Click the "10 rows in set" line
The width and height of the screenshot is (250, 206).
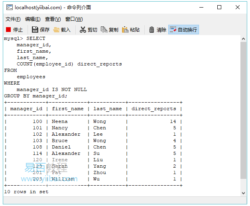pyautogui.click(x=26, y=192)
